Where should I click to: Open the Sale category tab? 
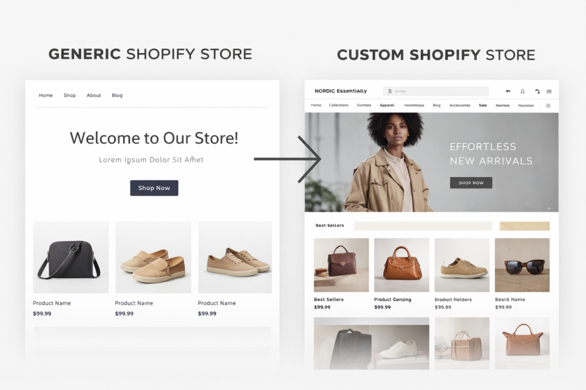point(483,105)
